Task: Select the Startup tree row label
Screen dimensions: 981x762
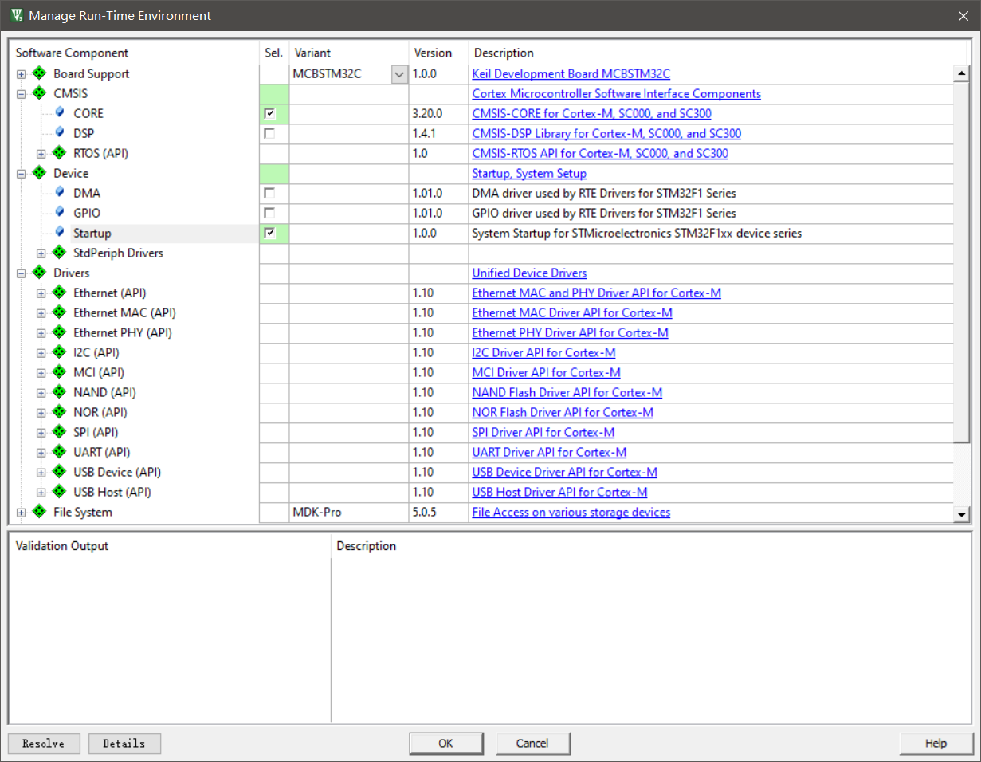Action: tap(92, 233)
